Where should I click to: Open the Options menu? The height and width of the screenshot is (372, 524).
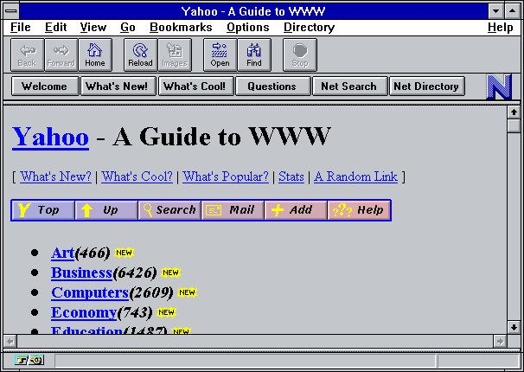pyautogui.click(x=247, y=28)
